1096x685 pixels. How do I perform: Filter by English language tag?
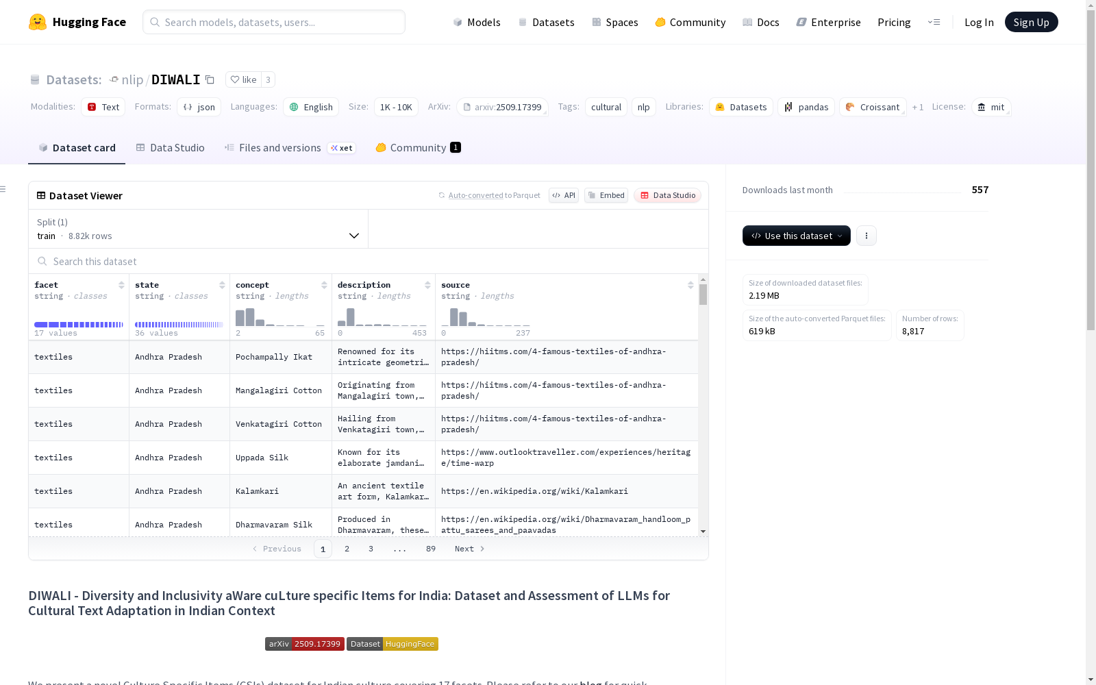(311, 107)
